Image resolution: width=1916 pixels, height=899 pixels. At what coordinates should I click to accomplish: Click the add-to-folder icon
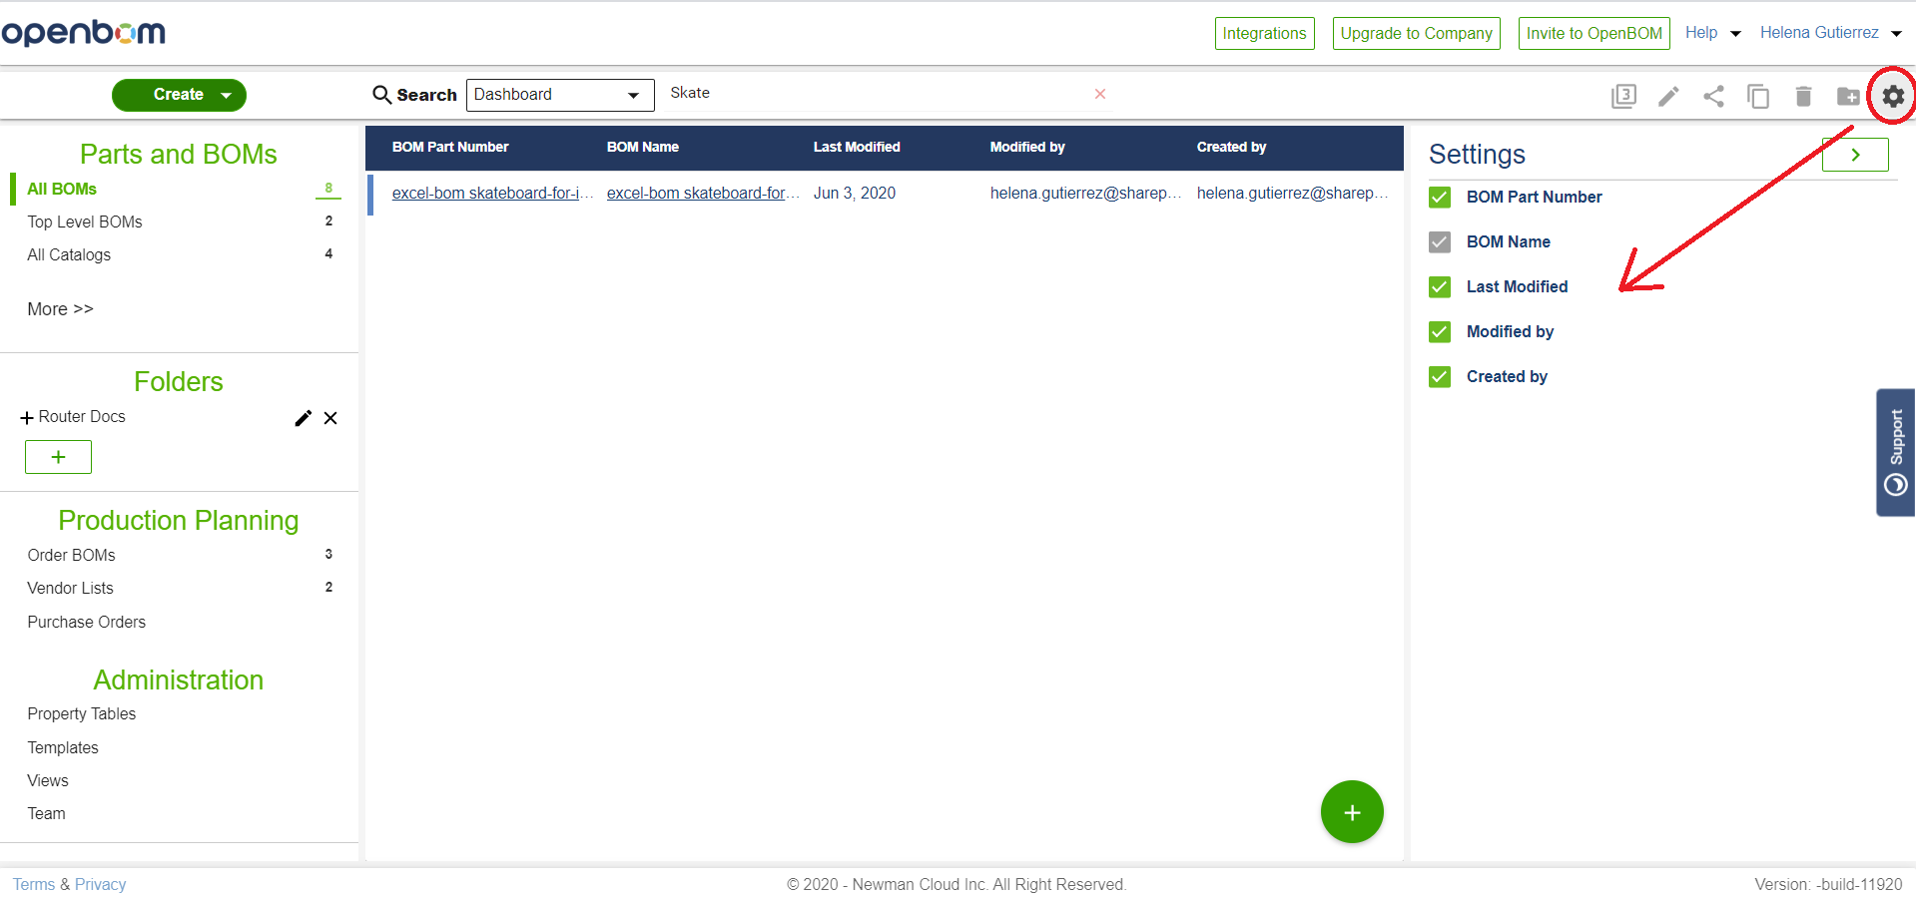(x=1847, y=96)
